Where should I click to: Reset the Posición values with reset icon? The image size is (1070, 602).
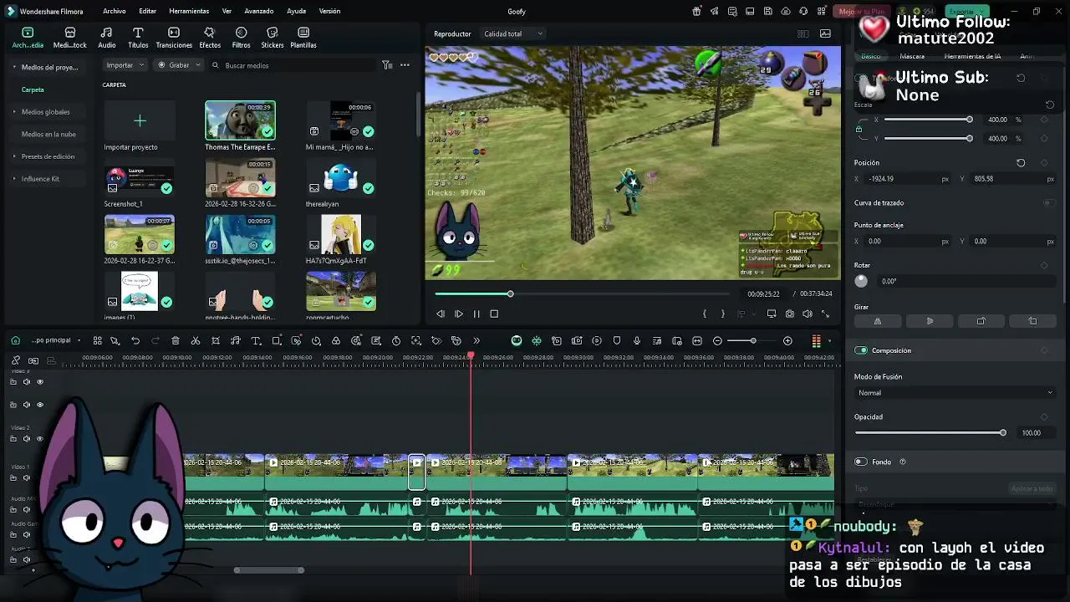[x=1021, y=163]
